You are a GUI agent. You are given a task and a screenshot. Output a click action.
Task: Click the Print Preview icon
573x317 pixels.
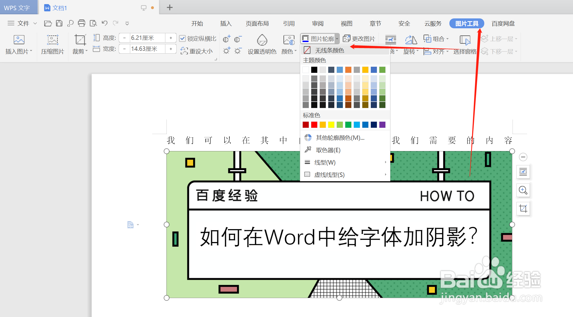[x=93, y=23]
